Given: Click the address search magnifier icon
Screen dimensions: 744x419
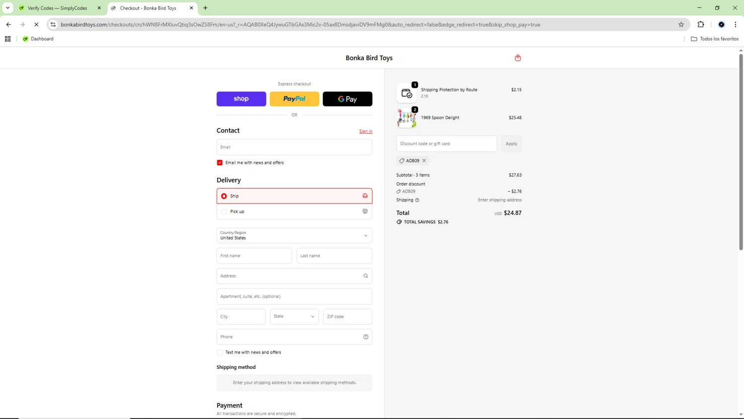Looking at the screenshot, I should tap(366, 276).
